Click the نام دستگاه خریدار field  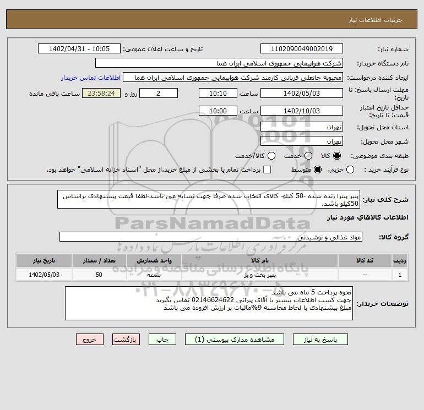219,63
